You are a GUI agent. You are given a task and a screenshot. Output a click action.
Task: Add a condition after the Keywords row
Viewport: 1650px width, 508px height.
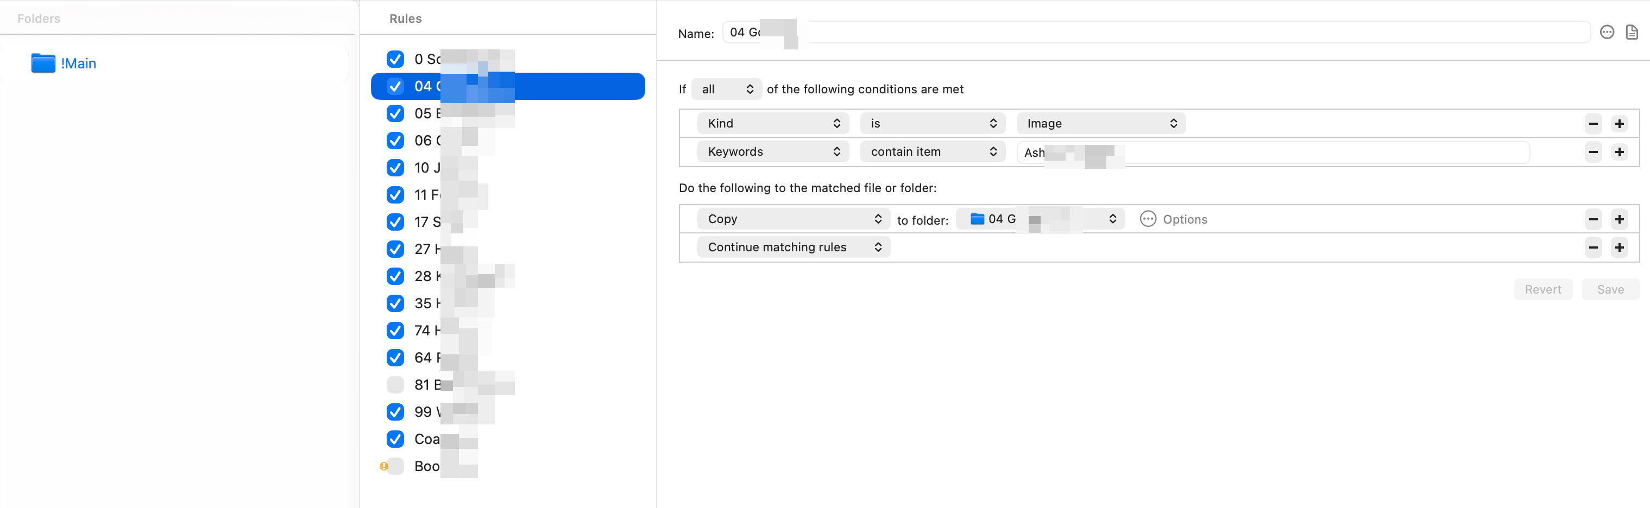pos(1619,151)
